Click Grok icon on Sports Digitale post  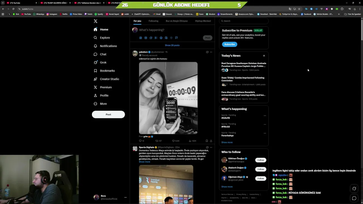(x=207, y=147)
